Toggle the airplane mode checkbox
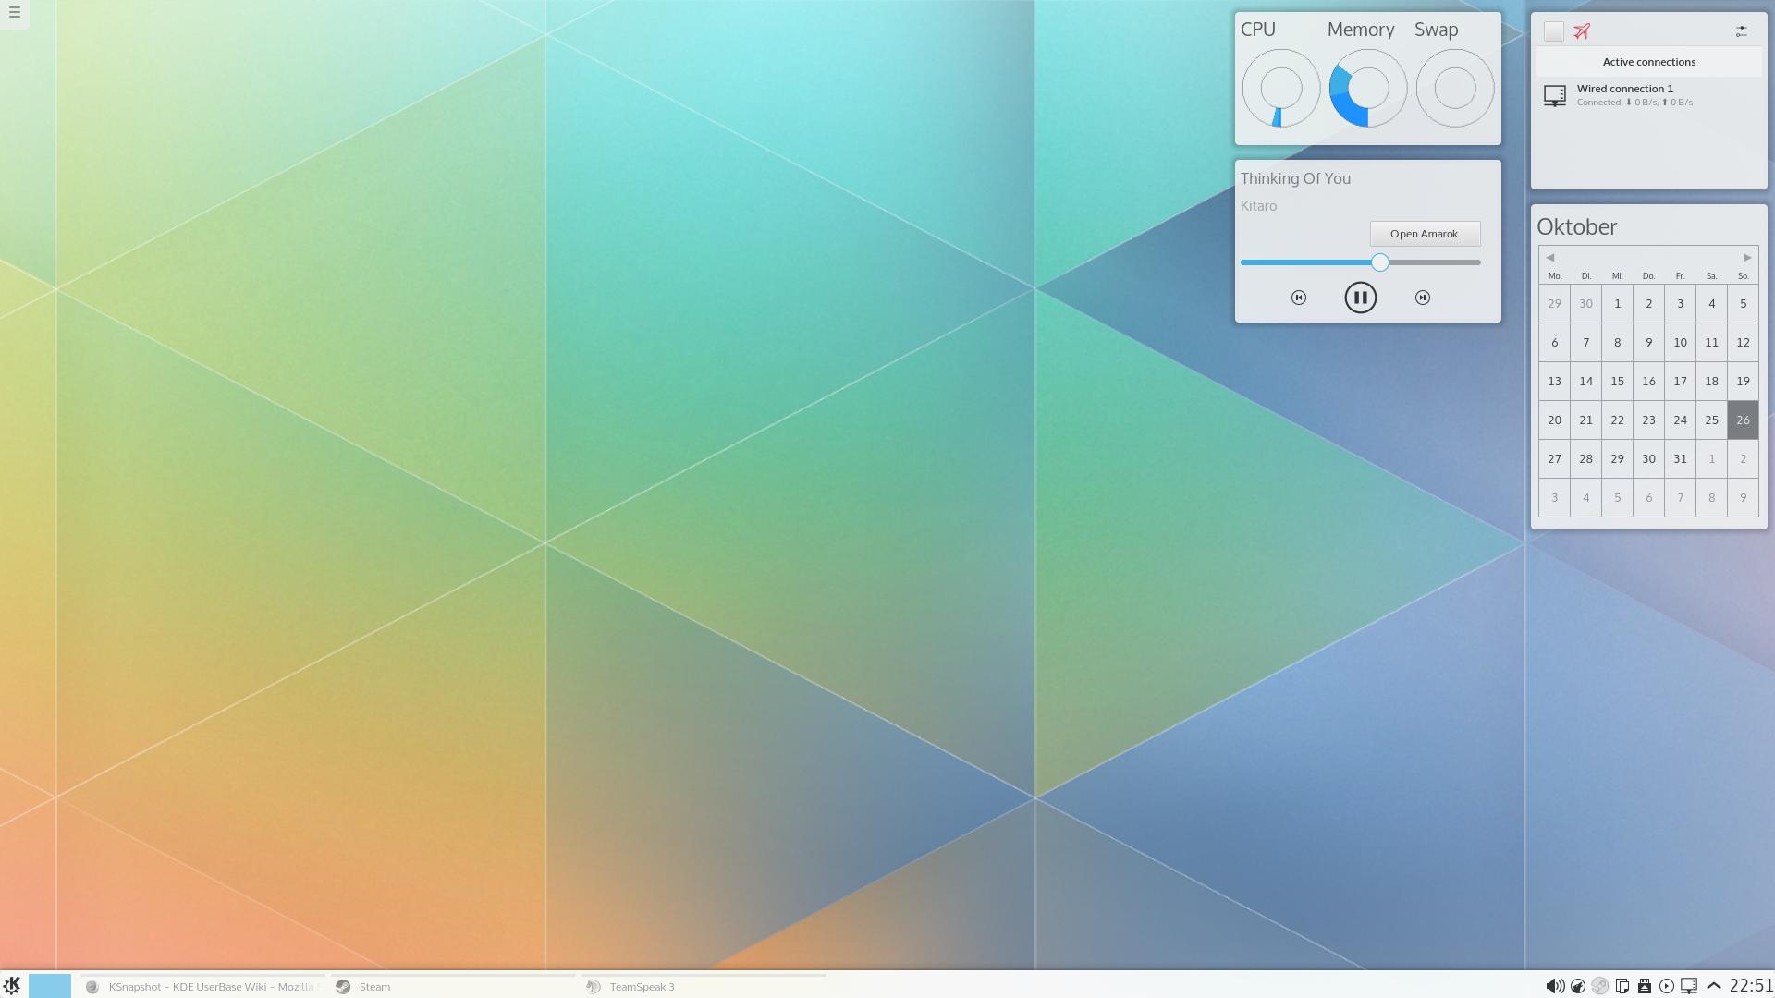This screenshot has height=998, width=1775. (1554, 31)
